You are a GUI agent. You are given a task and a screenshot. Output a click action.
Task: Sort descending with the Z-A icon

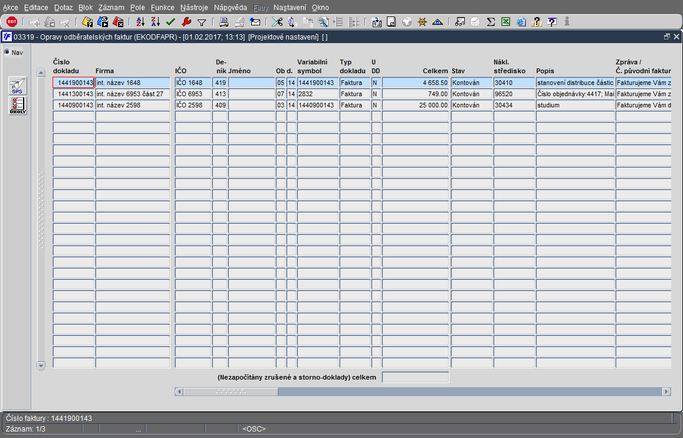156,21
